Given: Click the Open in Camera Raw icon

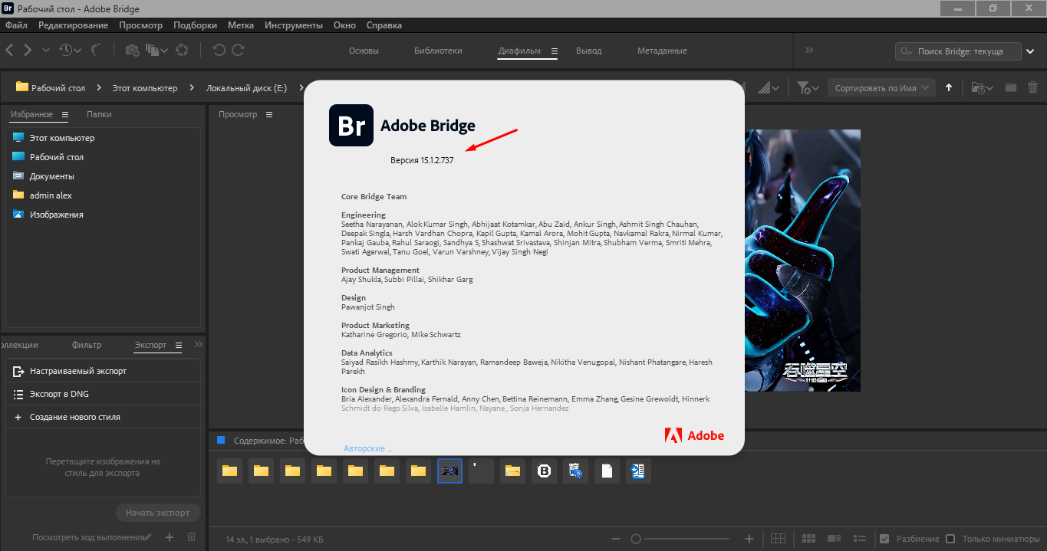Looking at the screenshot, I should (x=182, y=50).
